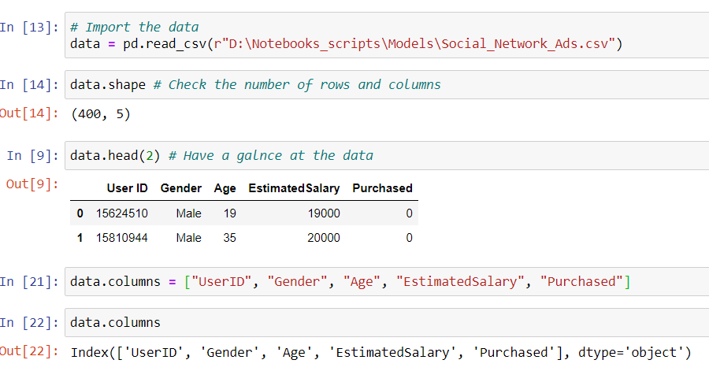709x371 pixels.
Task: Click the Purchased table column header
Action: click(x=382, y=188)
